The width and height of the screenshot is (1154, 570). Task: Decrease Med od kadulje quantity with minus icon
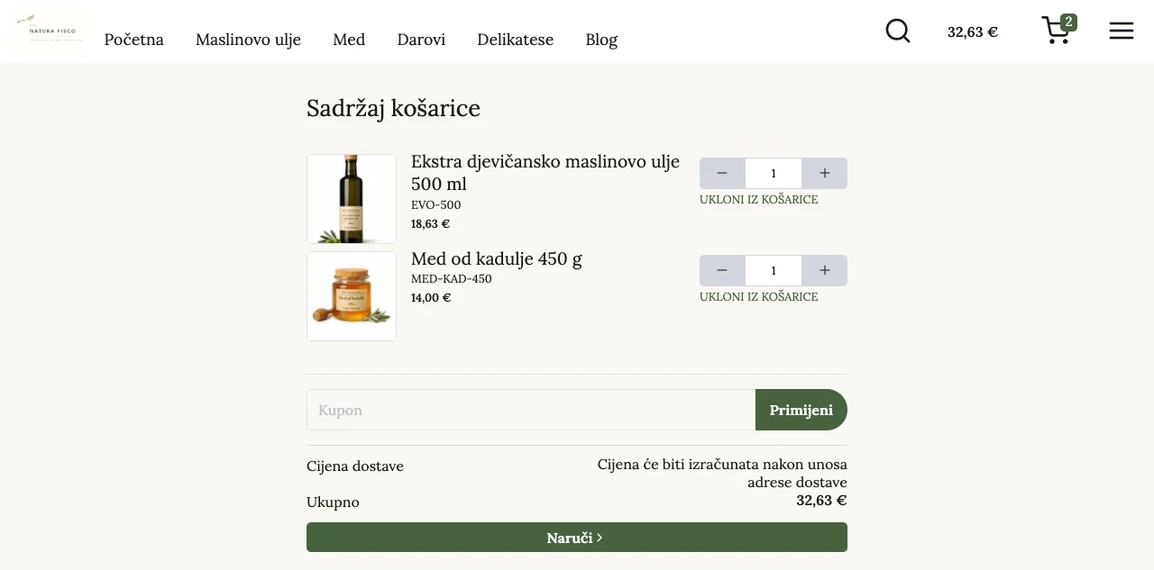click(x=721, y=270)
